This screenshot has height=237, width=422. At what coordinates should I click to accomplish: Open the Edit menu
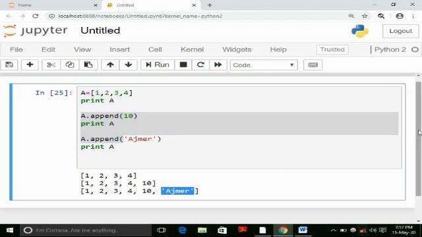pyautogui.click(x=48, y=49)
